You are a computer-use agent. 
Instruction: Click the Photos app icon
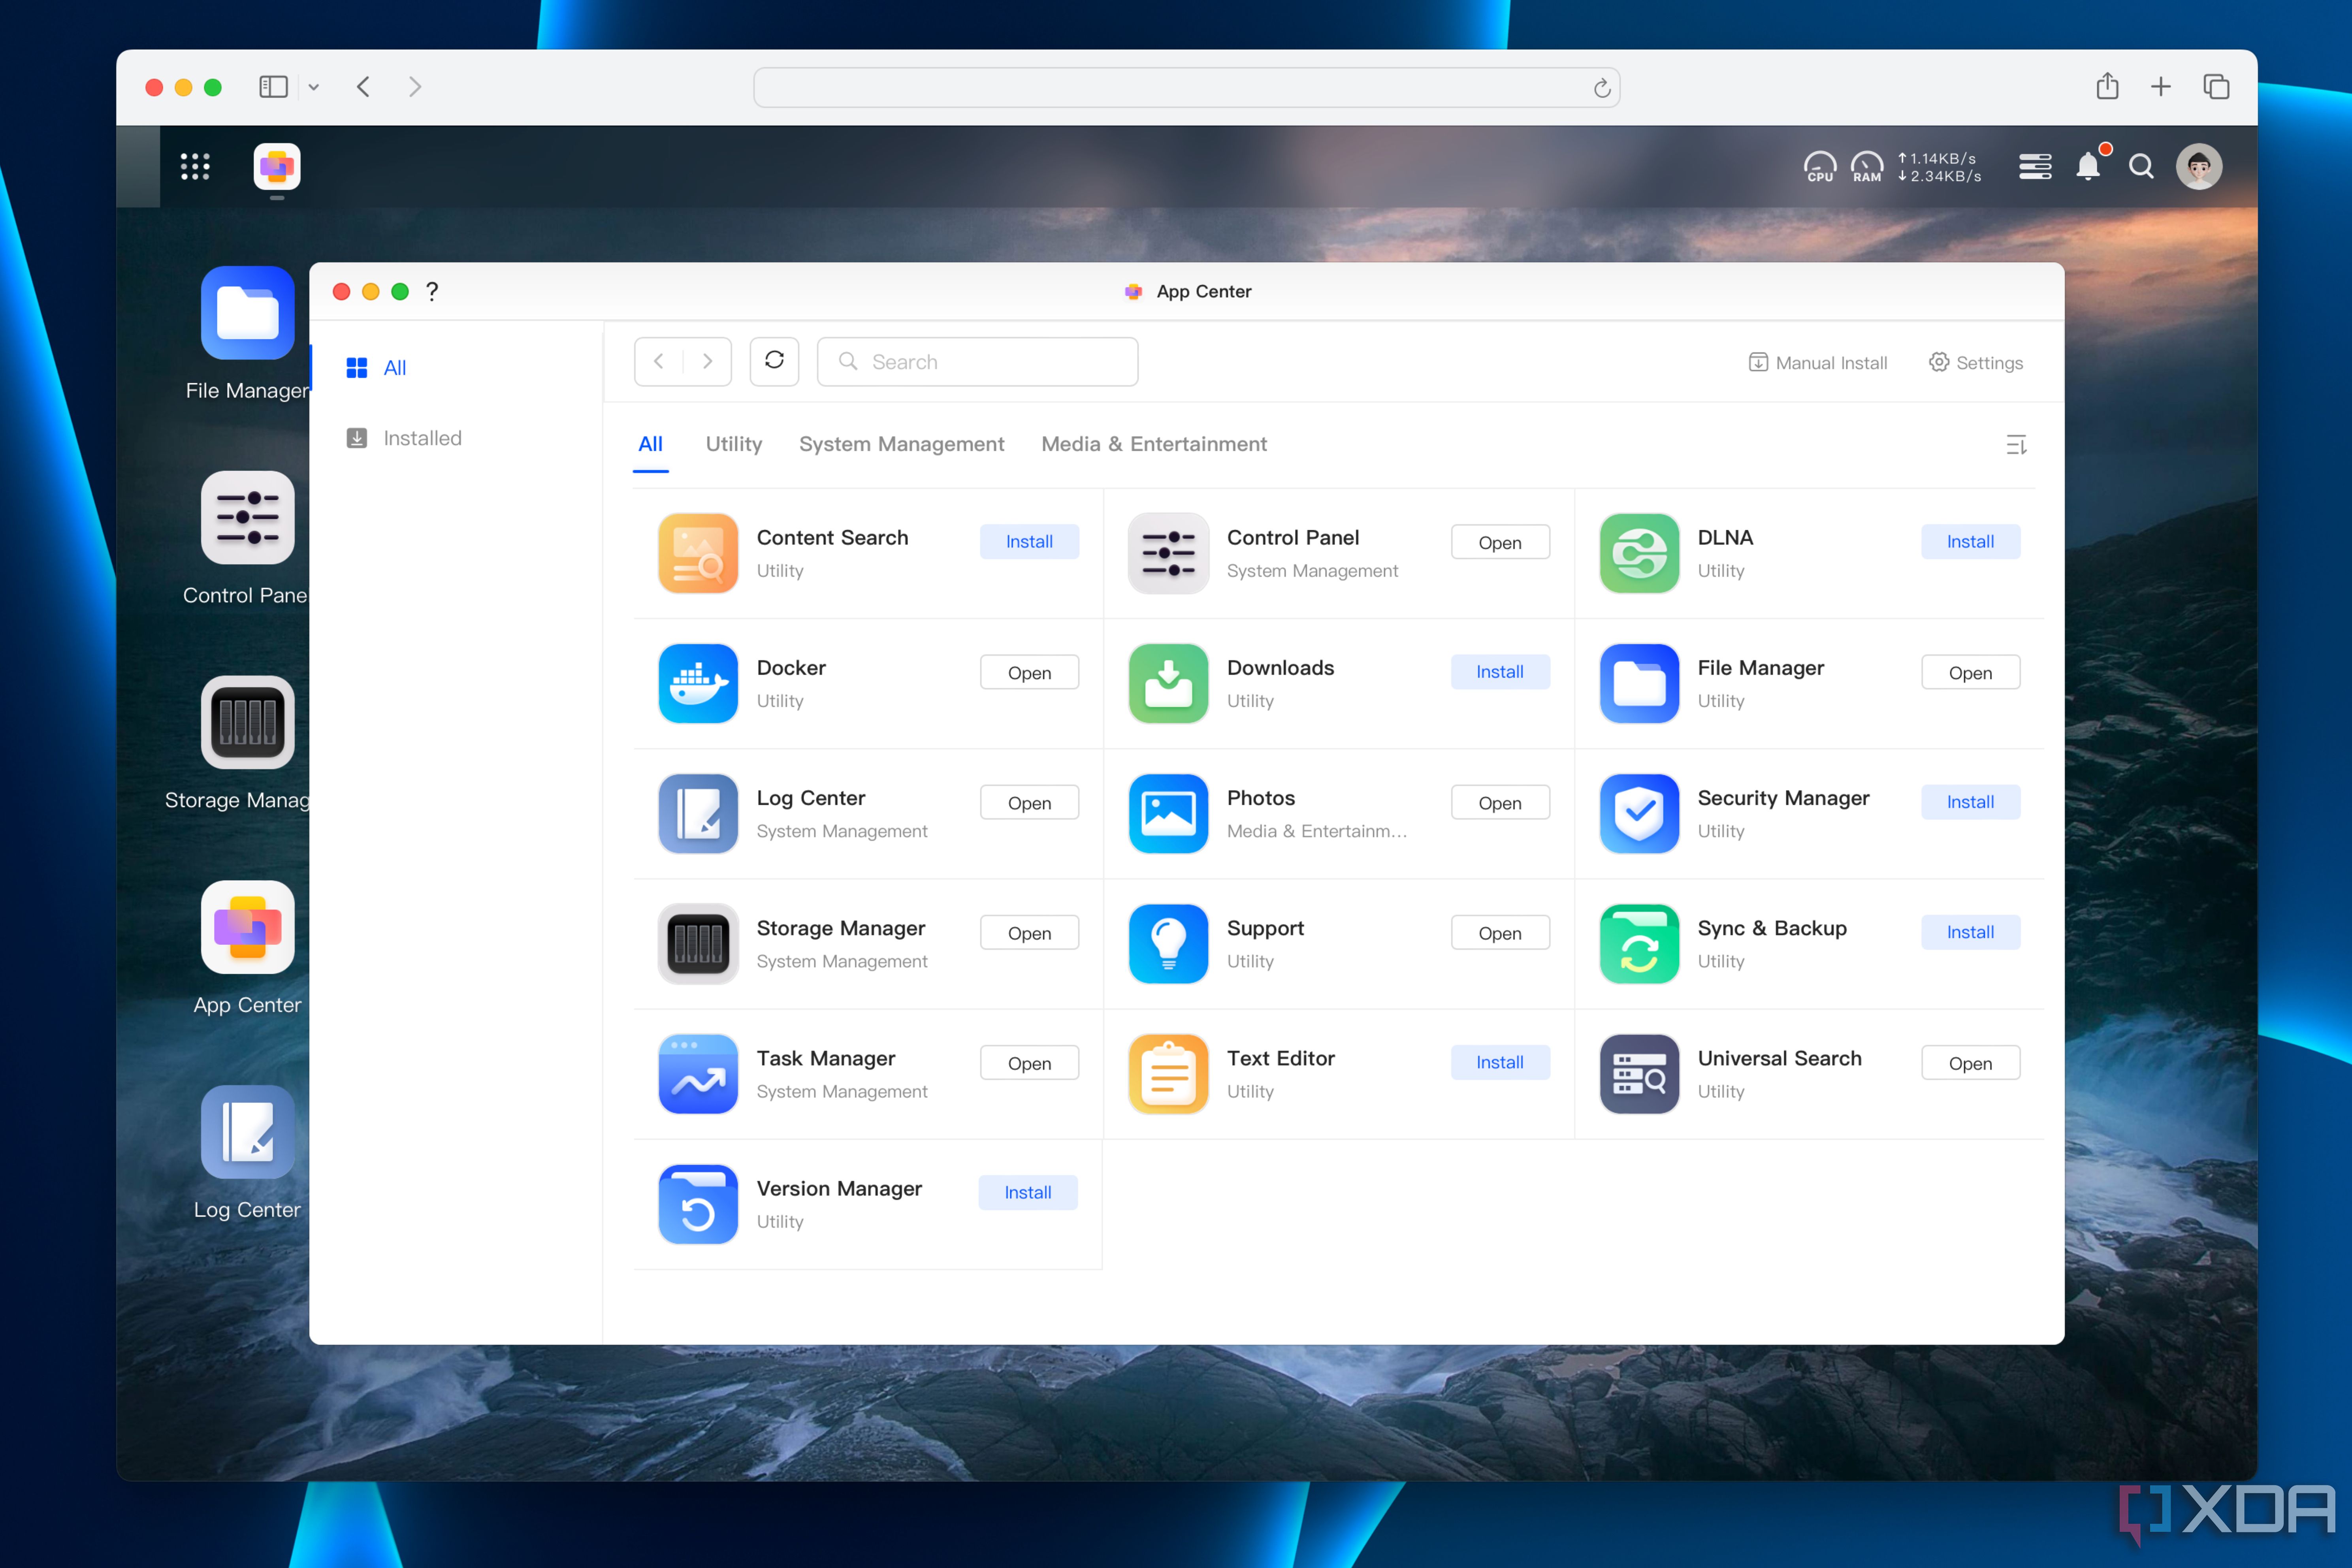click(1168, 814)
